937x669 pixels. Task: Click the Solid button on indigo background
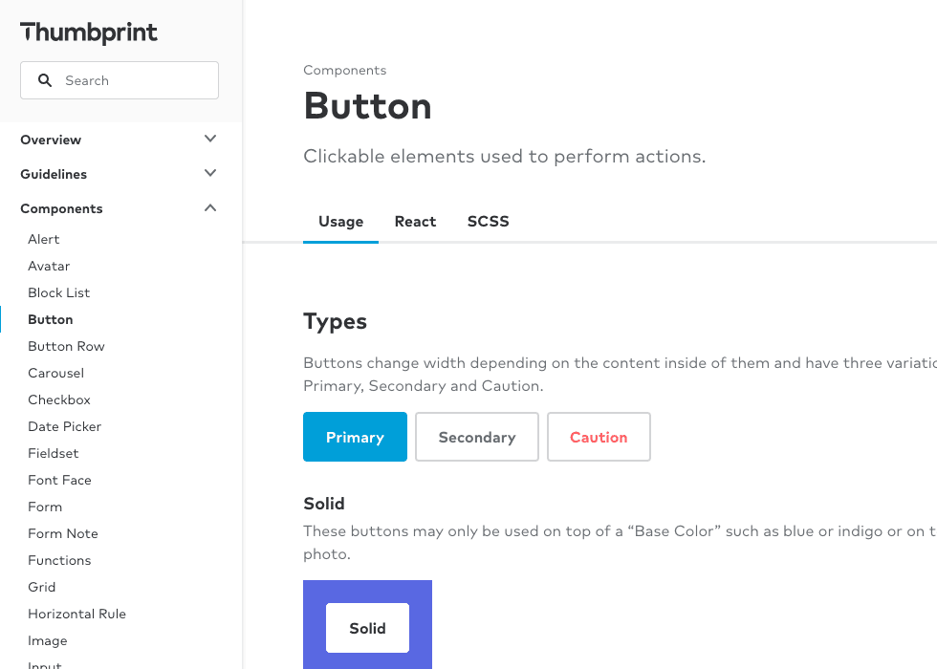[x=367, y=628]
